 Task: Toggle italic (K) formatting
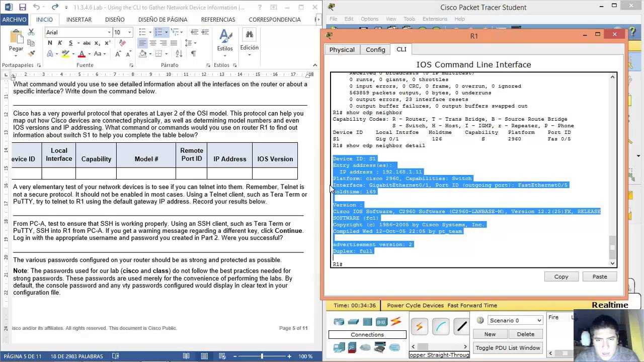[x=60, y=43]
